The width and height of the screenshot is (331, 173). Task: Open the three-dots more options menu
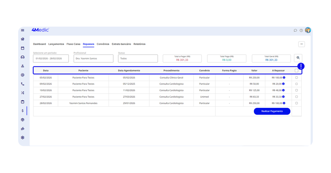click(x=301, y=44)
